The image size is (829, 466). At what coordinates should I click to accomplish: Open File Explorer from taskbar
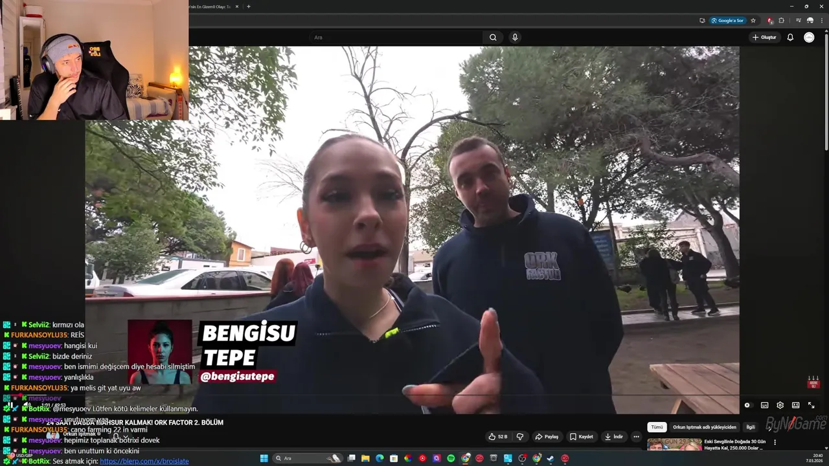365,458
